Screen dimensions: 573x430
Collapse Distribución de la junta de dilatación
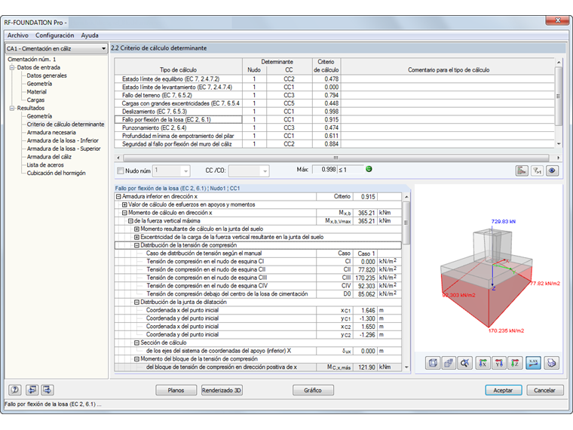click(136, 302)
